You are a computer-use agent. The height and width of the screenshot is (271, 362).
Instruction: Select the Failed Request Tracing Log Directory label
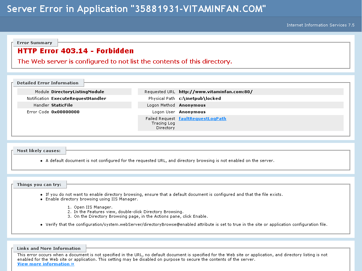click(x=160, y=123)
